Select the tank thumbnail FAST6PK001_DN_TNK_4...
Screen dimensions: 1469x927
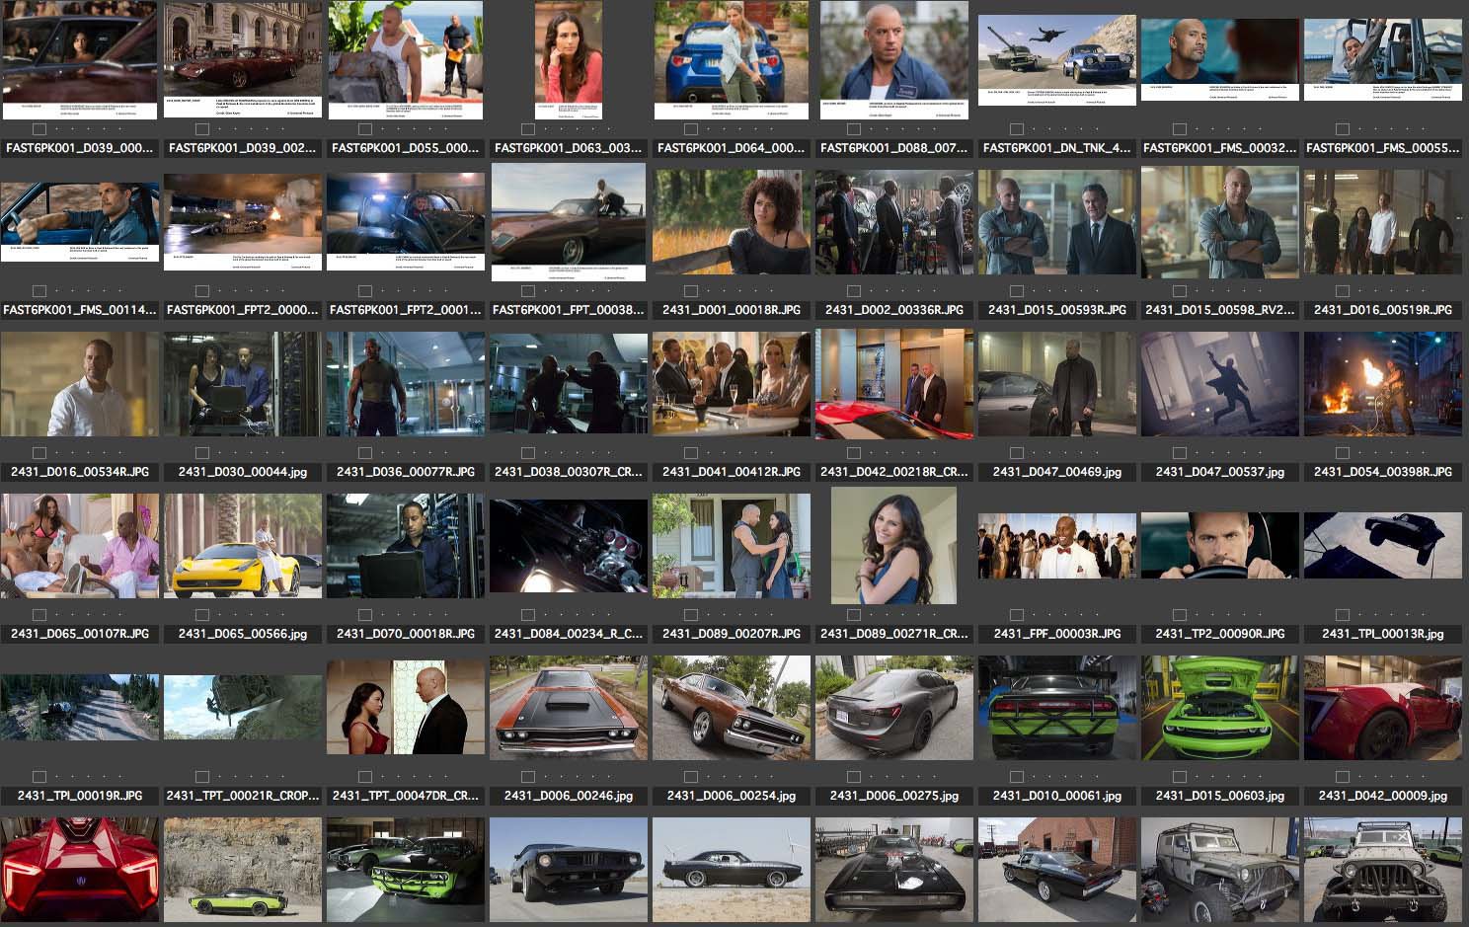1057,60
